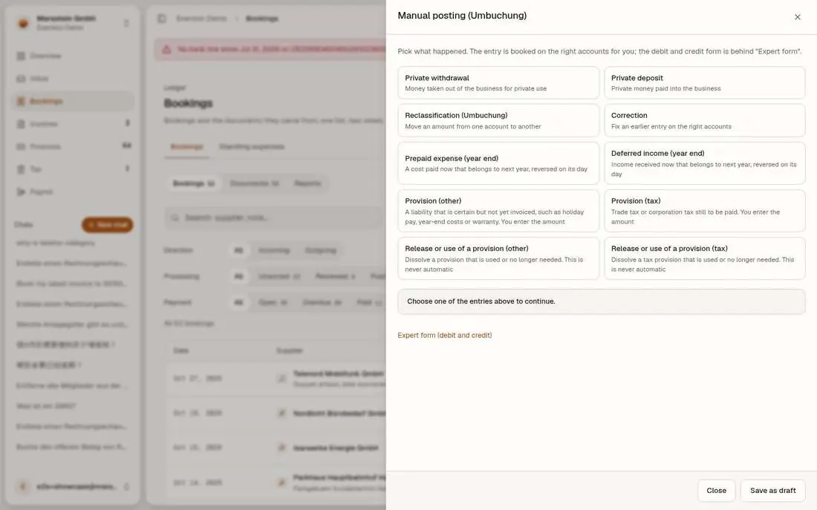Select All in the Processing filter row
The height and width of the screenshot is (510, 817).
pos(238,276)
